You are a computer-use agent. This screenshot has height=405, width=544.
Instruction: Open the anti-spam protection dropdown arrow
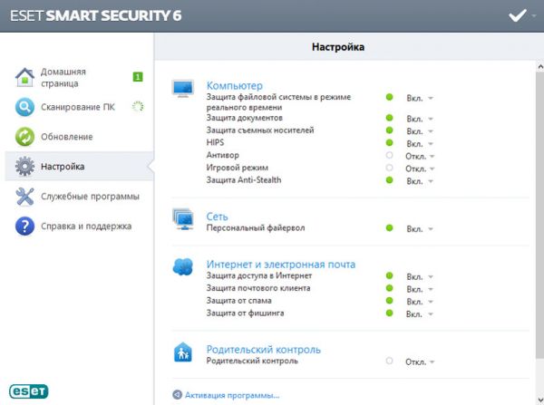pyautogui.click(x=432, y=302)
